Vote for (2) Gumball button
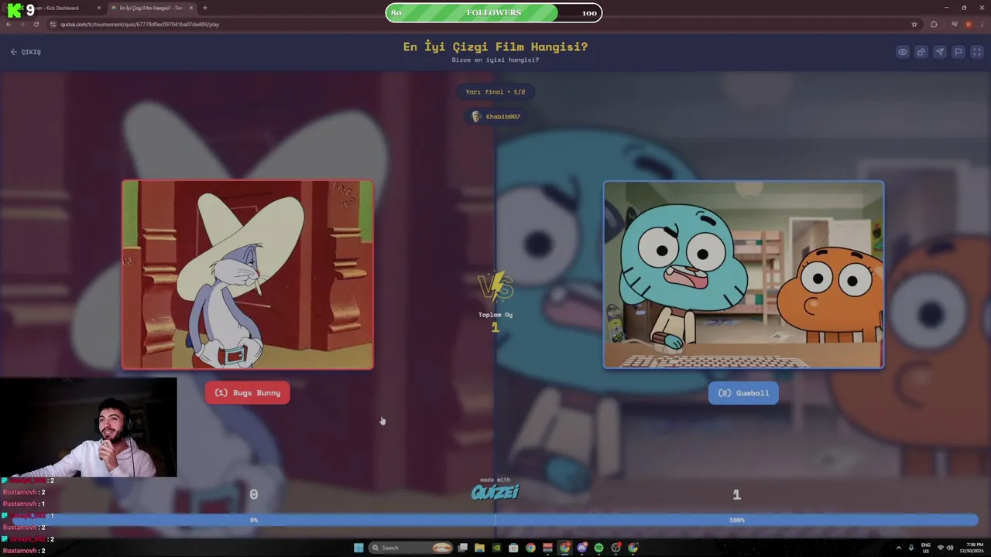Image resolution: width=991 pixels, height=557 pixels. click(743, 393)
